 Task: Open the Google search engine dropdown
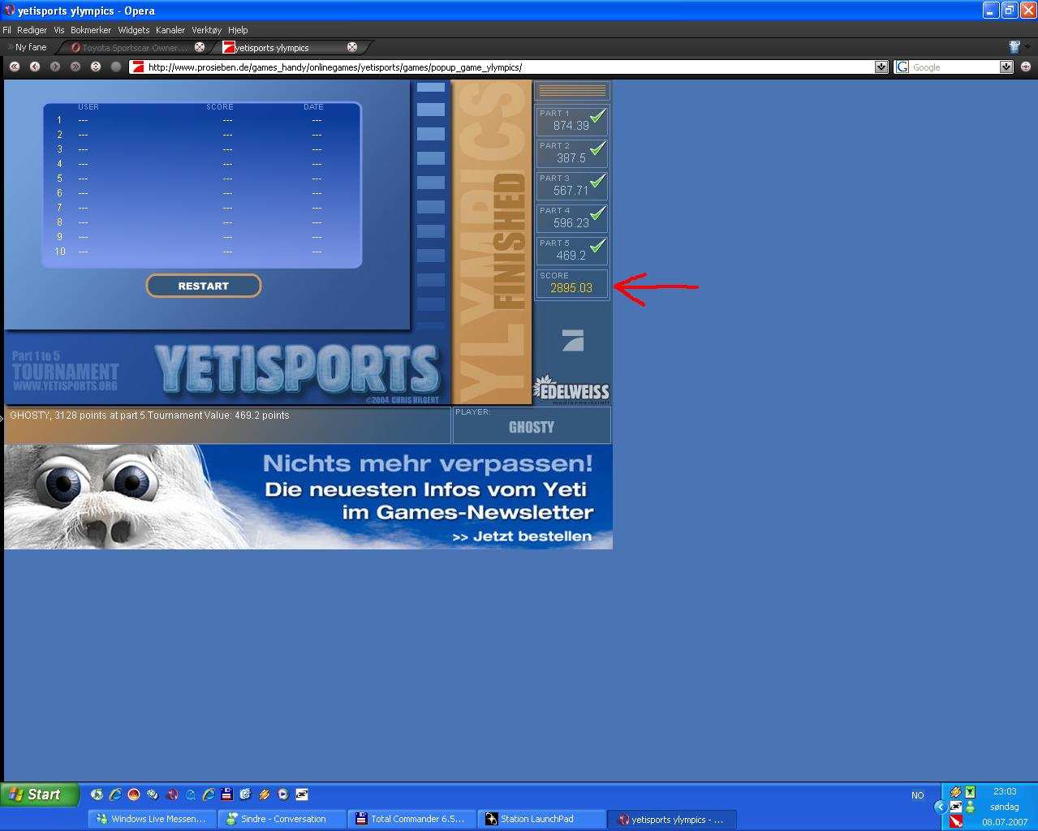(x=1006, y=67)
